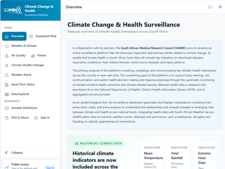Select the Extreme Heat Days indicator card

[205, 155]
